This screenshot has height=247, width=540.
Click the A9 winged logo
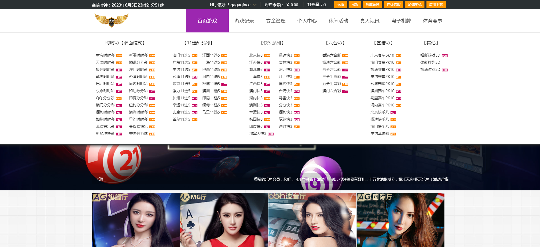(112, 20)
